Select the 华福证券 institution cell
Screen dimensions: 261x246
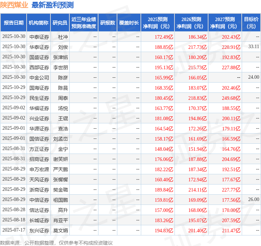pyautogui.click(x=39, y=108)
